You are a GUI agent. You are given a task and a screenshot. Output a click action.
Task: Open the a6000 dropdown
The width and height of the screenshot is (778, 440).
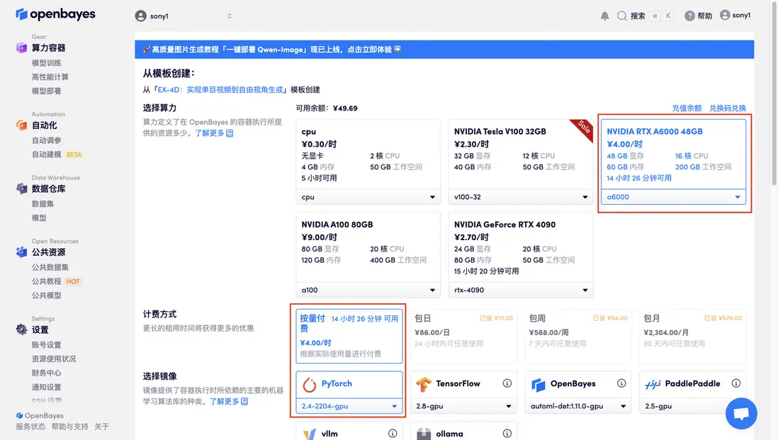(x=673, y=197)
